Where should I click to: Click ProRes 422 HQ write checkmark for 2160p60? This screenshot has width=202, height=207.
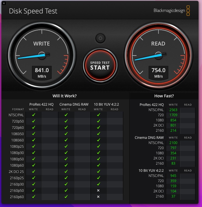(x=34, y=197)
